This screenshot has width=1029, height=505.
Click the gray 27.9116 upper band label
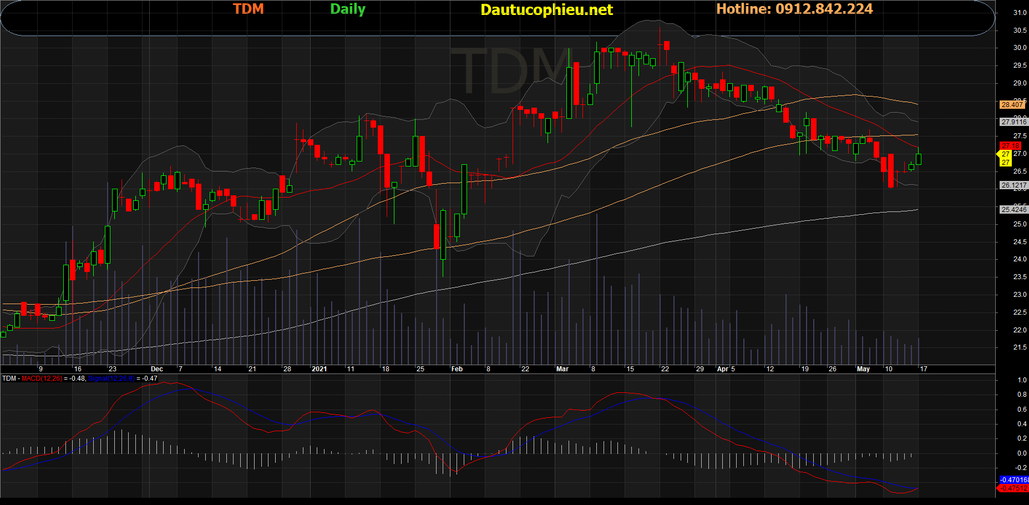[x=1013, y=122]
